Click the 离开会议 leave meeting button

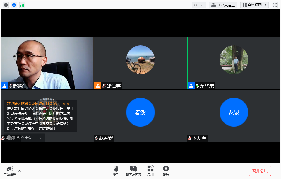(260, 171)
